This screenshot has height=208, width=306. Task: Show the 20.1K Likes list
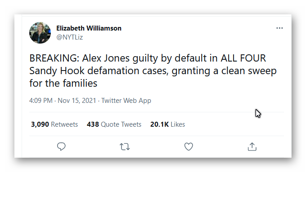pyautogui.click(x=167, y=124)
